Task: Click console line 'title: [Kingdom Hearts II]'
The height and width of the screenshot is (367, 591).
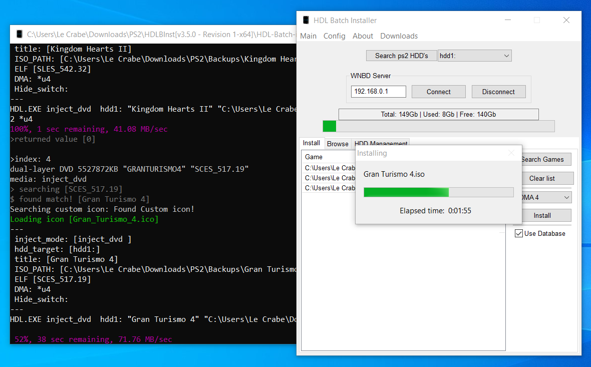Action: click(73, 49)
